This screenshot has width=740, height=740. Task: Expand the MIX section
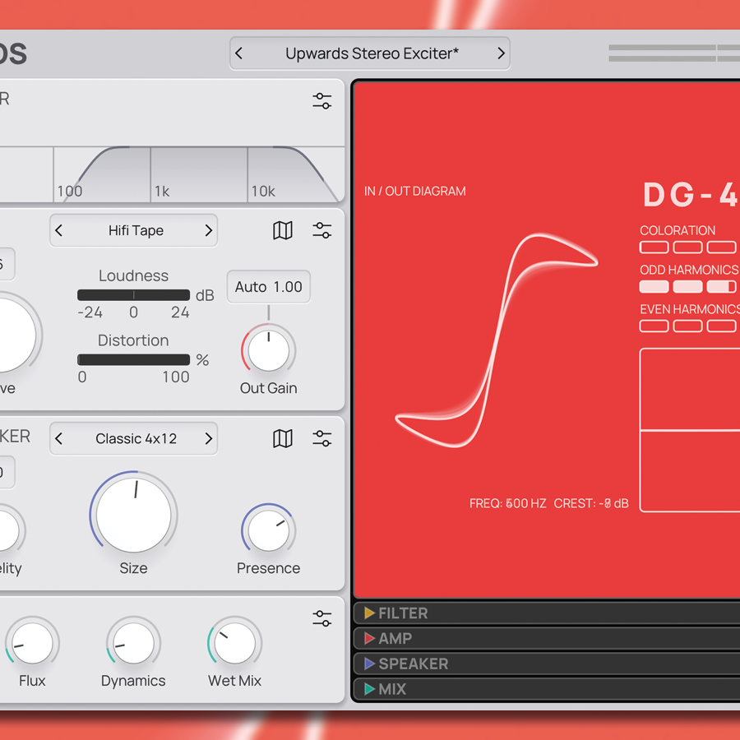[547, 689]
